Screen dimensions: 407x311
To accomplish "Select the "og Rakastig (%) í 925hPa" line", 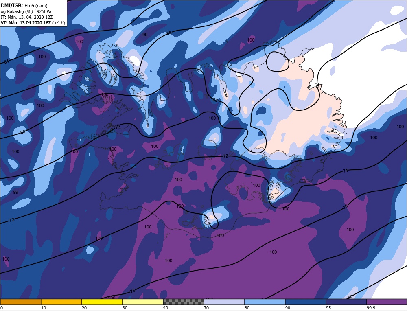I will [26, 11].
